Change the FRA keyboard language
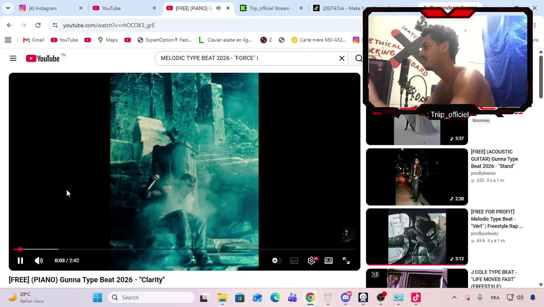The height and width of the screenshot is (307, 544). [x=495, y=298]
